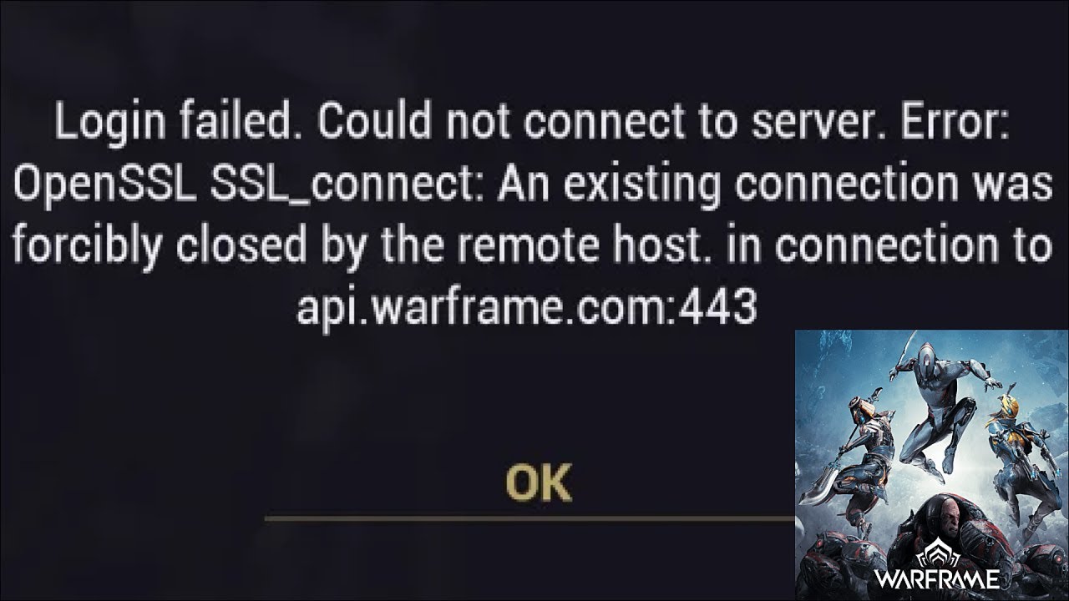Click the WARFRAME wordmark under the logo
Viewport: 1069px width, 601px height.
(939, 579)
